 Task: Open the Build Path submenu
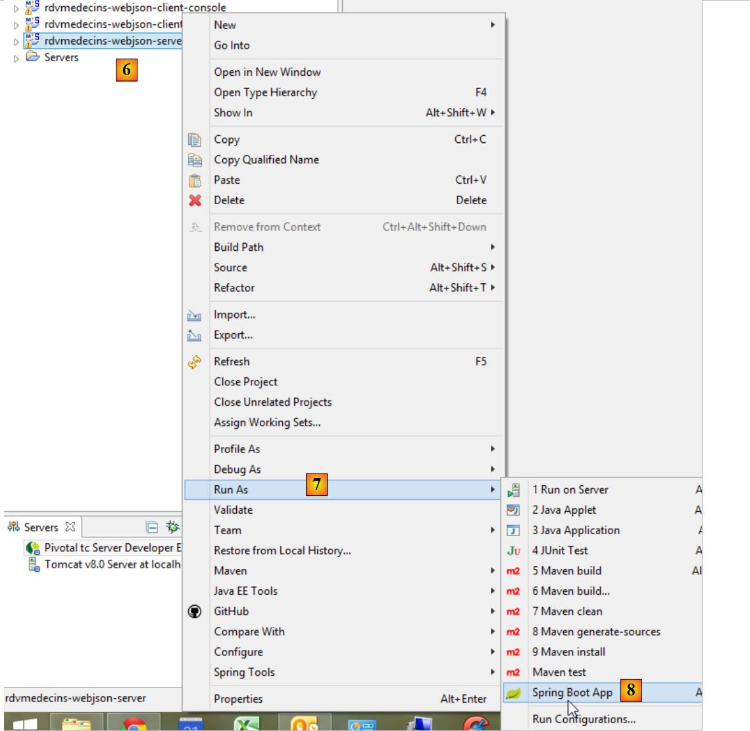coord(239,248)
